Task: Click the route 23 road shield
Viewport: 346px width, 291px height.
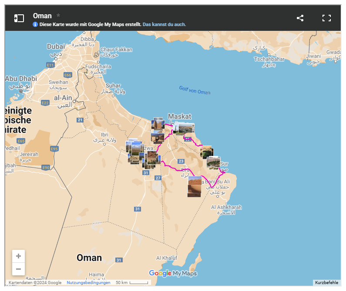Action: pyautogui.click(x=181, y=161)
